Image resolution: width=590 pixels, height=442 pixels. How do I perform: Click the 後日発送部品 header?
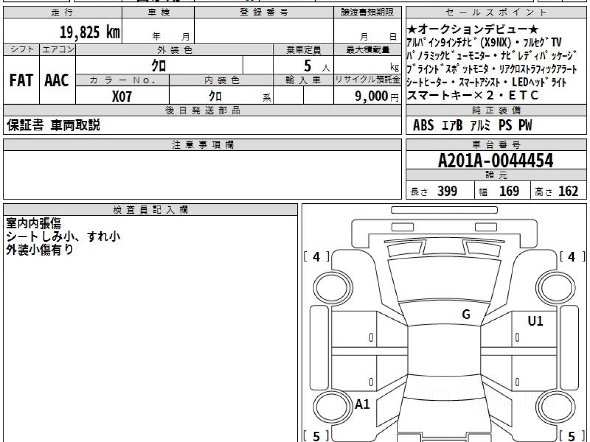click(202, 110)
